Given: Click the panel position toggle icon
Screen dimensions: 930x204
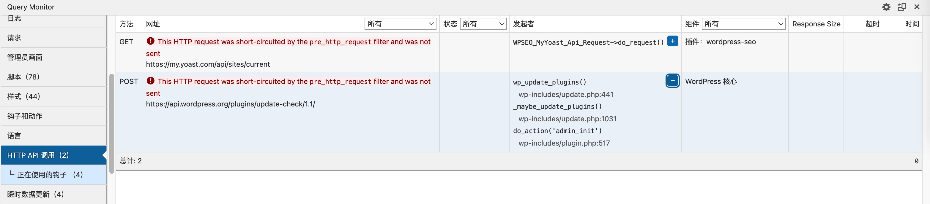Looking at the screenshot, I should coord(901,7).
